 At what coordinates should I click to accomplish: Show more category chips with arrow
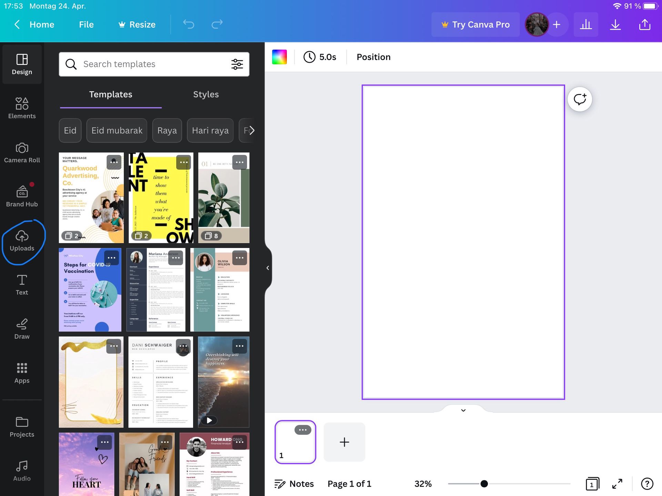coord(252,131)
